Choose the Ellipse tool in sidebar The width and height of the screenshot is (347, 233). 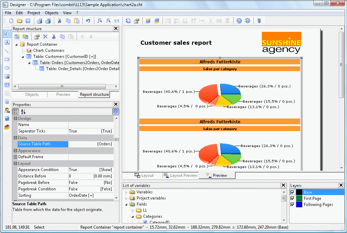point(7,68)
